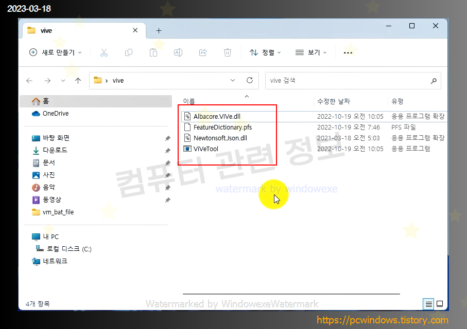Unpin Documents using its pin icon
The height and width of the screenshot is (329, 467).
pyautogui.click(x=168, y=163)
